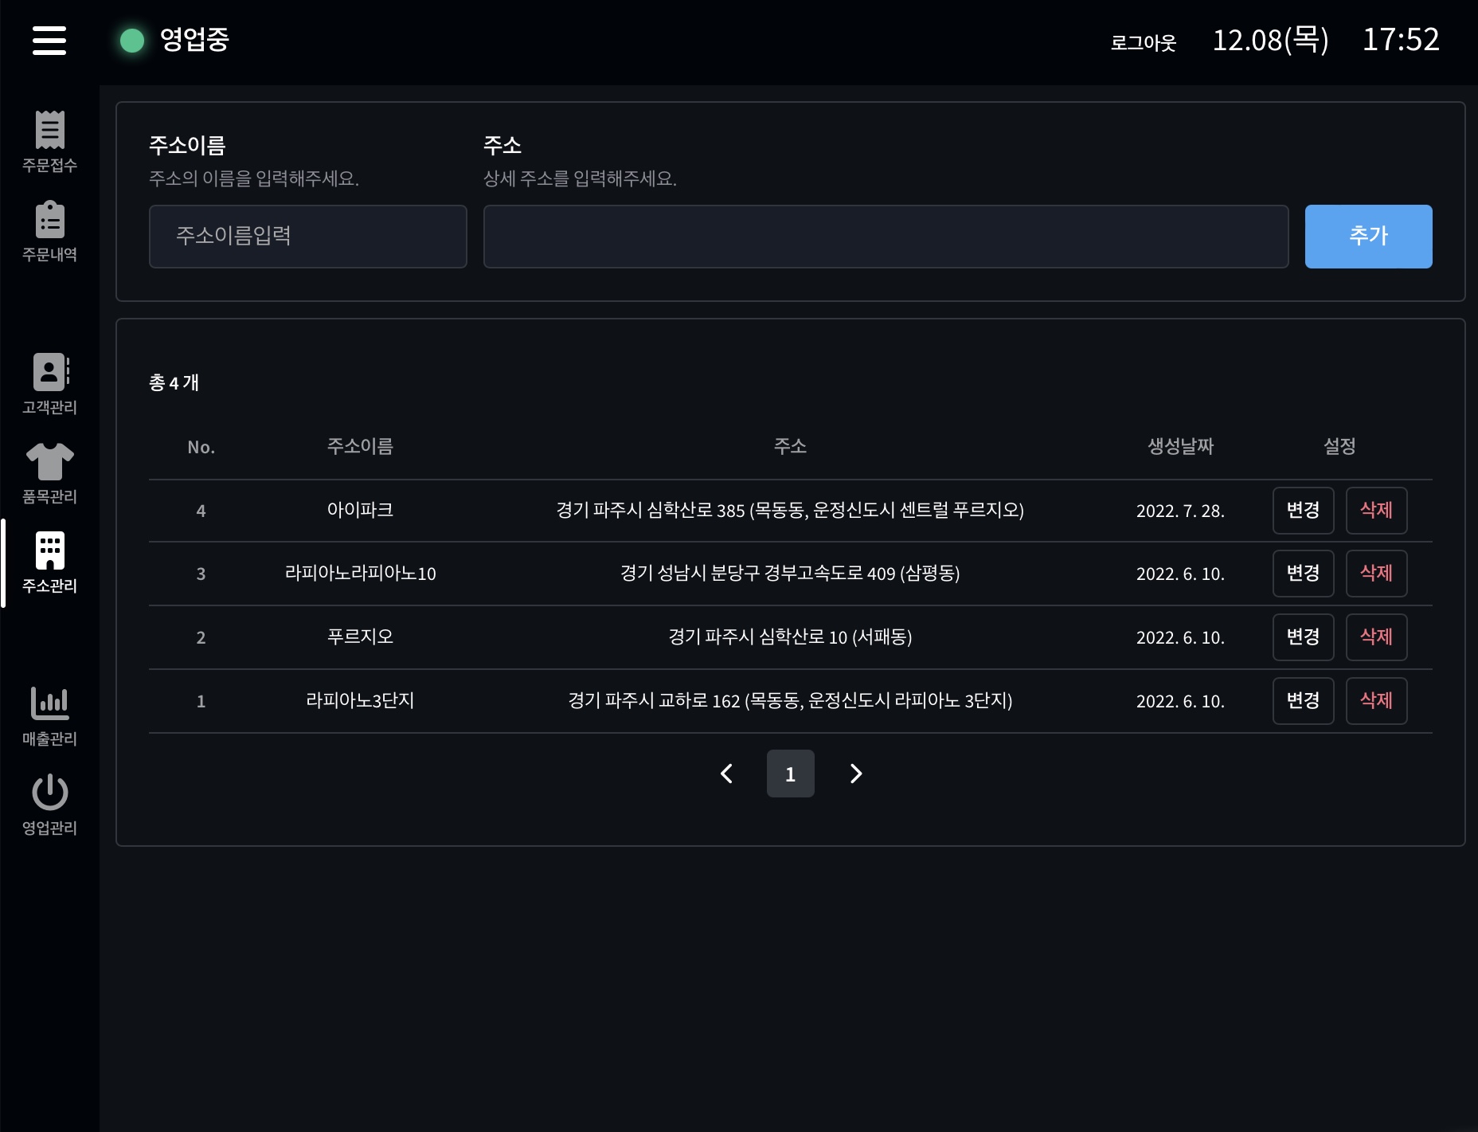Click 삭제 for 푸르지오 row
The height and width of the screenshot is (1132, 1478).
point(1376,637)
